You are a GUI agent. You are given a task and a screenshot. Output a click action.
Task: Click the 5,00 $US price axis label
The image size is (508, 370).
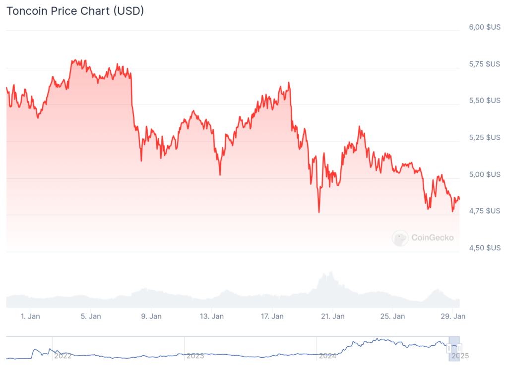[485, 174]
